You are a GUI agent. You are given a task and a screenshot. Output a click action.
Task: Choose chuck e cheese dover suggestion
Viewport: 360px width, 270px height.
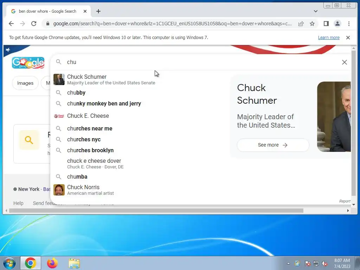click(140, 164)
